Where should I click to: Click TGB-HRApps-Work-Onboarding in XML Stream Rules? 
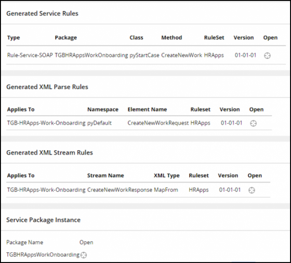click(x=46, y=190)
